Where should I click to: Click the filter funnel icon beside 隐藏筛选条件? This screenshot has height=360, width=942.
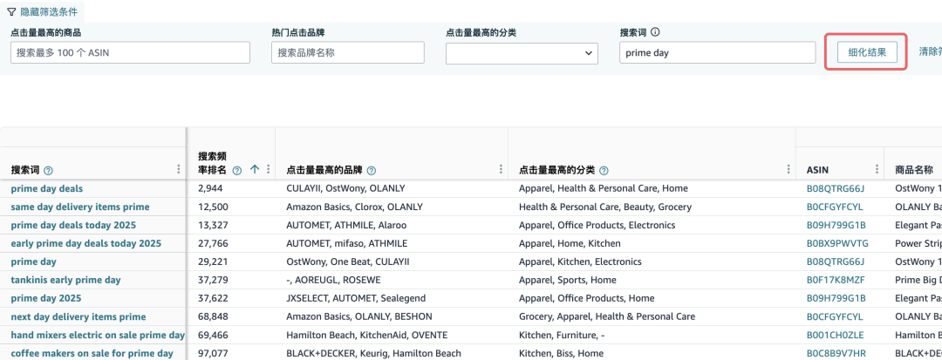point(11,10)
